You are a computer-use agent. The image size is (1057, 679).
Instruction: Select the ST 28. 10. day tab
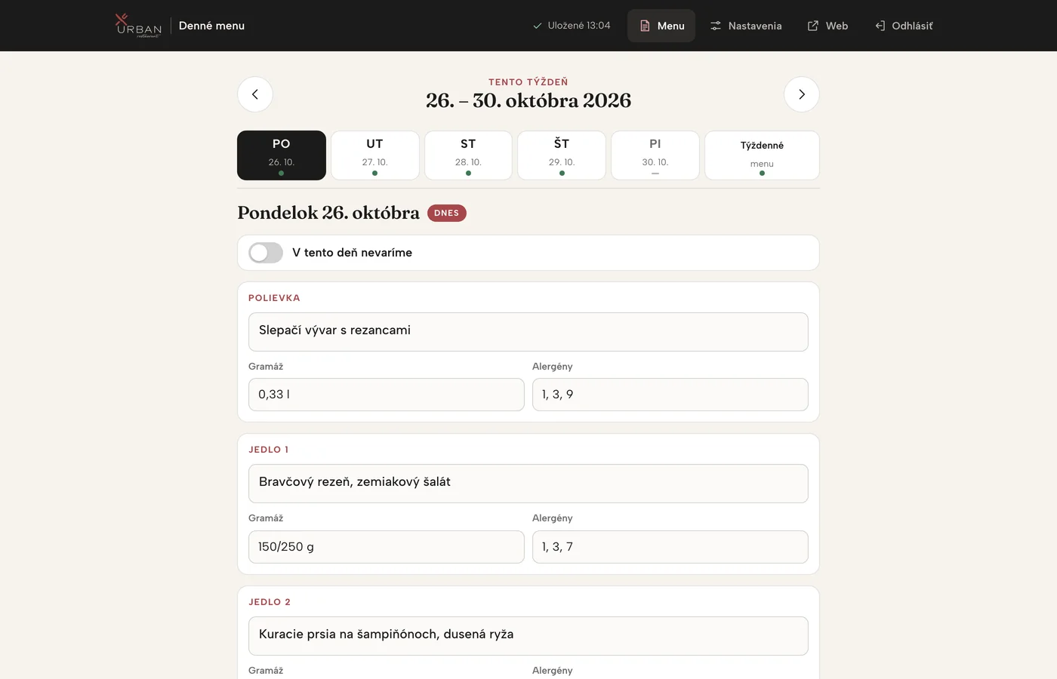click(x=468, y=155)
